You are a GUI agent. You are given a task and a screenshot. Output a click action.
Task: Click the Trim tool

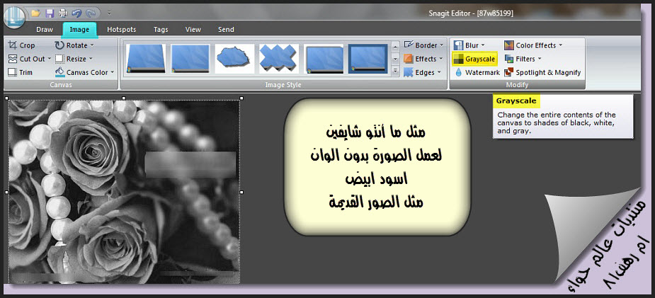tap(21, 72)
